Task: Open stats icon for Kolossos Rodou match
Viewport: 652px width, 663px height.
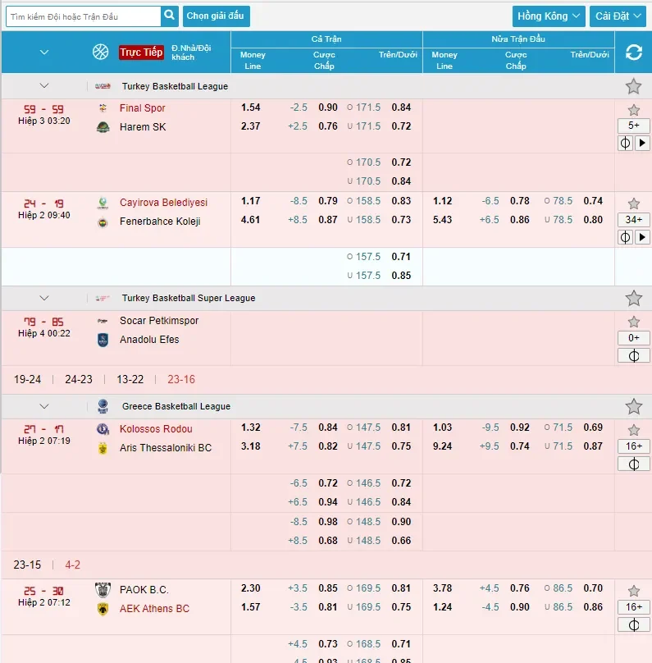Action: [x=633, y=464]
